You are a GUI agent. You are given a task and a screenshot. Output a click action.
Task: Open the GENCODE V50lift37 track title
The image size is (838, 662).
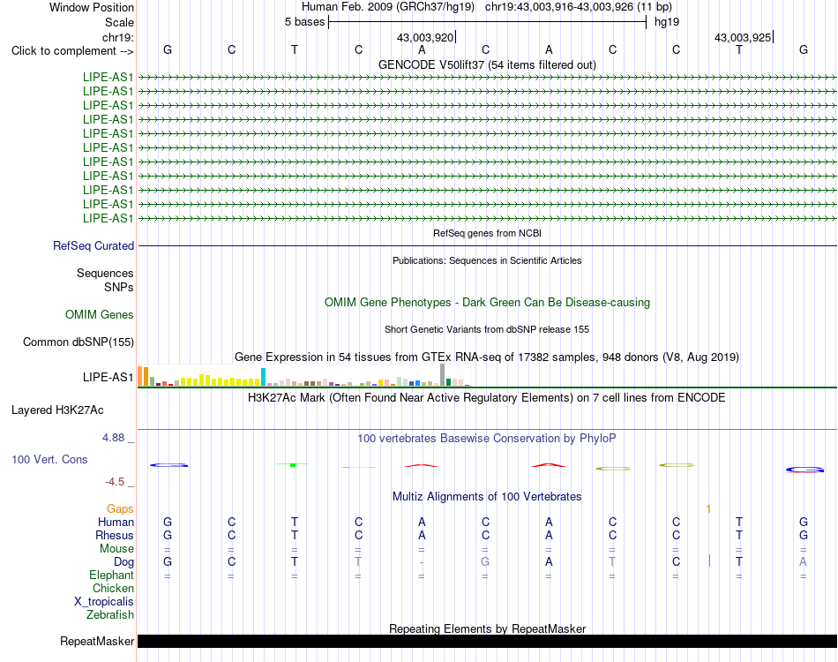pos(487,64)
